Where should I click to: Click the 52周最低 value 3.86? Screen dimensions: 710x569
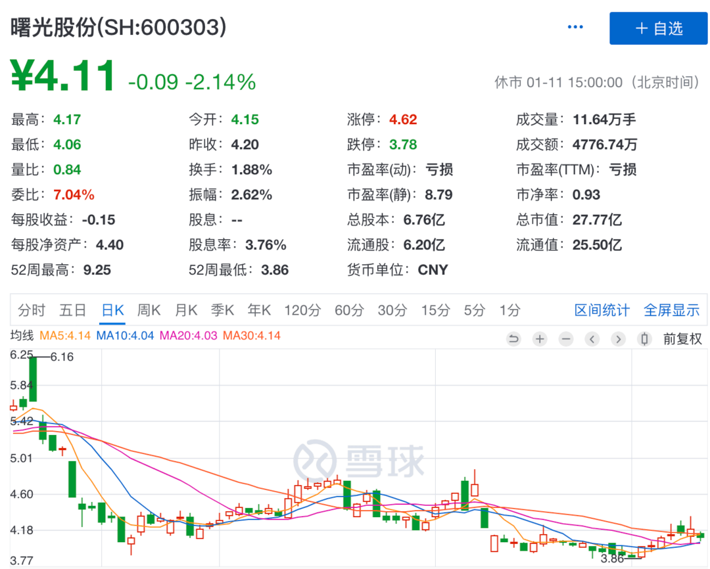coord(275,270)
